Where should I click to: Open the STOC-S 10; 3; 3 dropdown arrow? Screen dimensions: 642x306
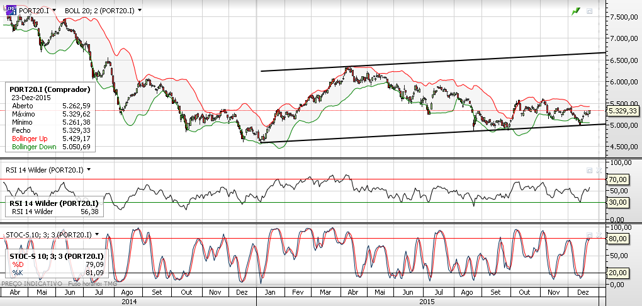97,234
